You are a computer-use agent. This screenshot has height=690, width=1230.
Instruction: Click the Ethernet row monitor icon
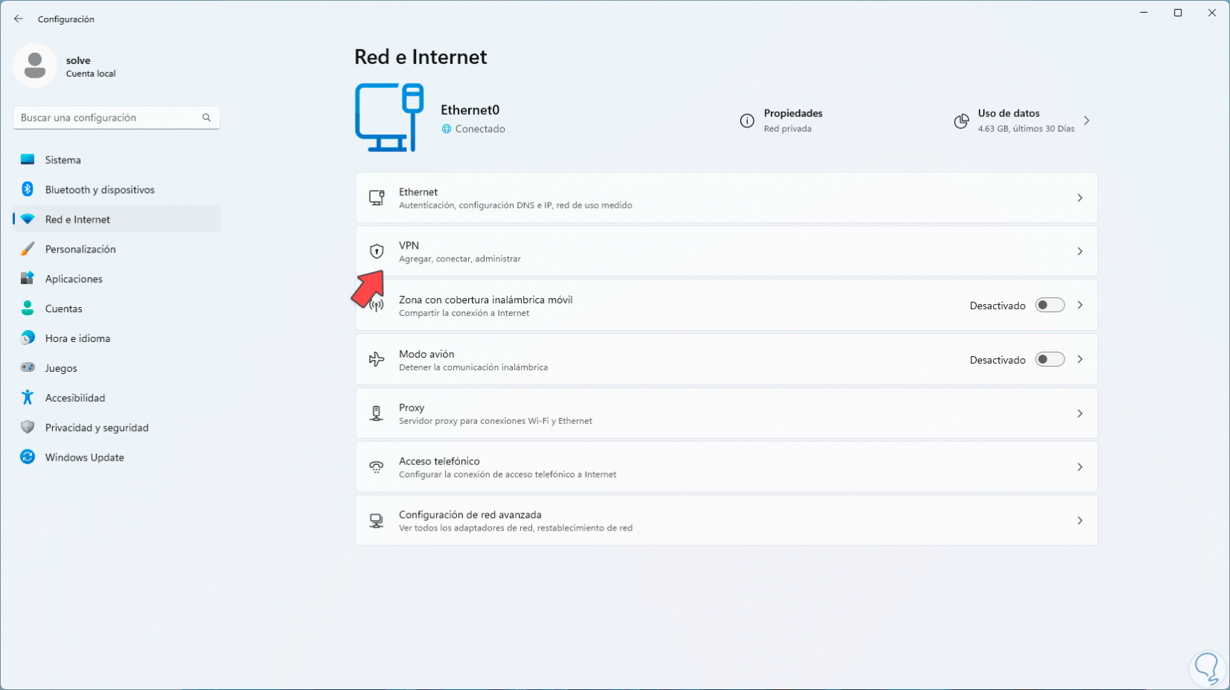pyautogui.click(x=376, y=198)
